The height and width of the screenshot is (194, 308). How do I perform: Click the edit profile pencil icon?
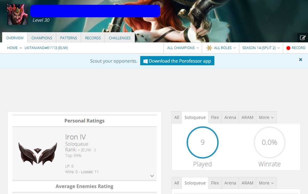coord(303,37)
